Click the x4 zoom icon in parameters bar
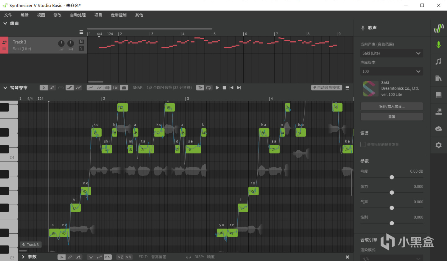Viewport: 447px width, 261px height. pos(129,257)
